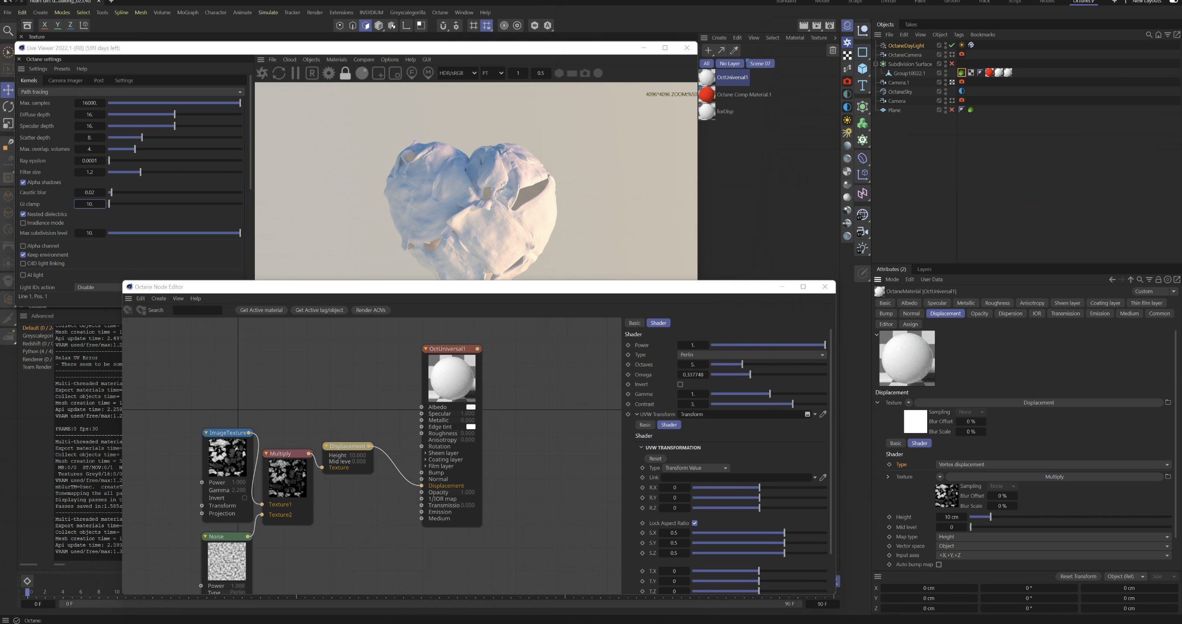Viewport: 1182px width, 624px height.
Task: Switch to the Camera Imager tab
Action: (65, 81)
